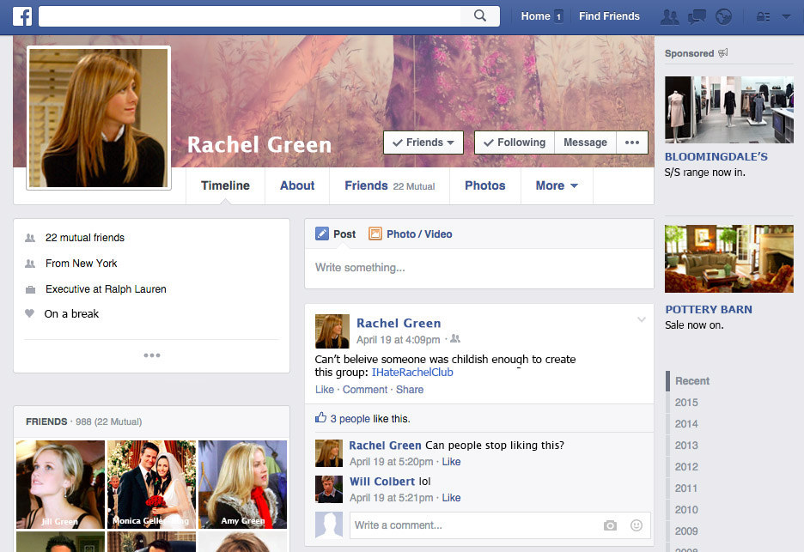Jump to 2013 in the timeline
Viewport: 804px width, 552px height.
tap(686, 446)
